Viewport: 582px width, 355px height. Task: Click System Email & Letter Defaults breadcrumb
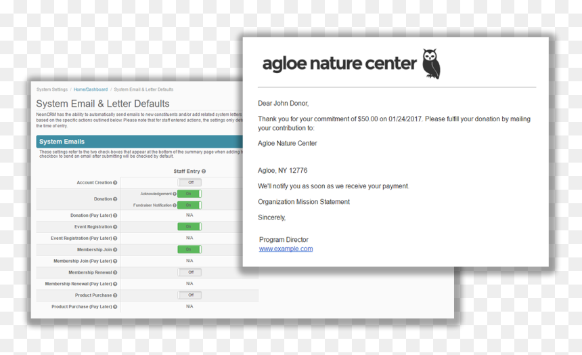pyautogui.click(x=143, y=89)
